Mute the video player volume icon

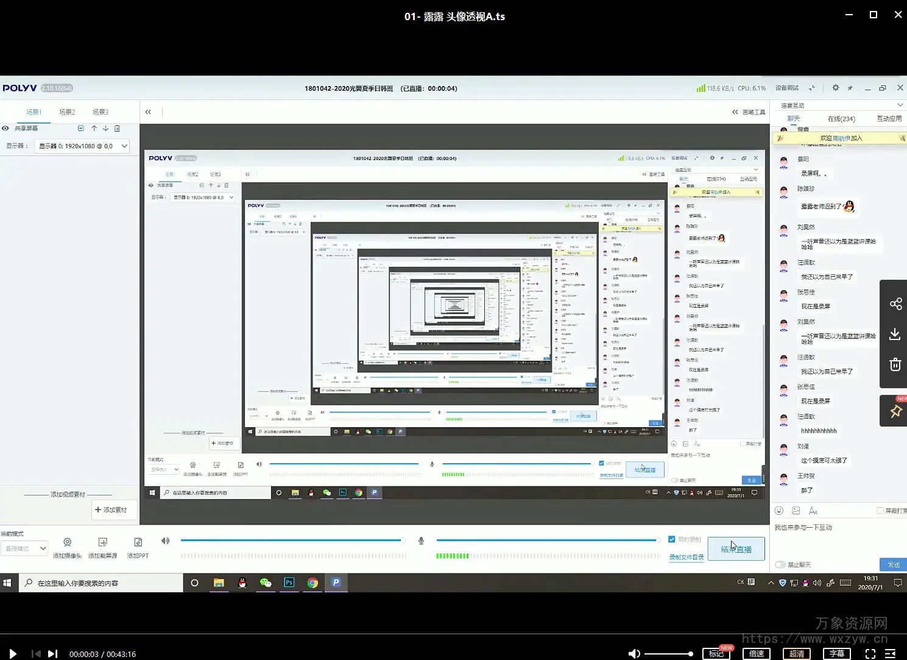pyautogui.click(x=633, y=654)
